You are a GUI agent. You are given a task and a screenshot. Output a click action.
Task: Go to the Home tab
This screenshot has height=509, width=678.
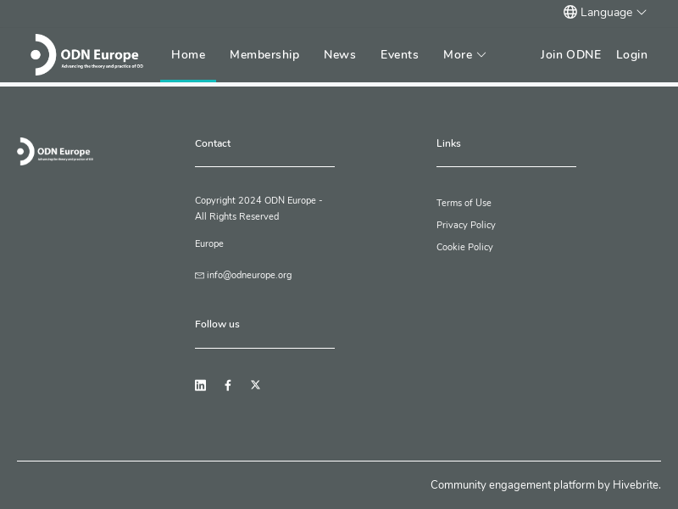[188, 54]
